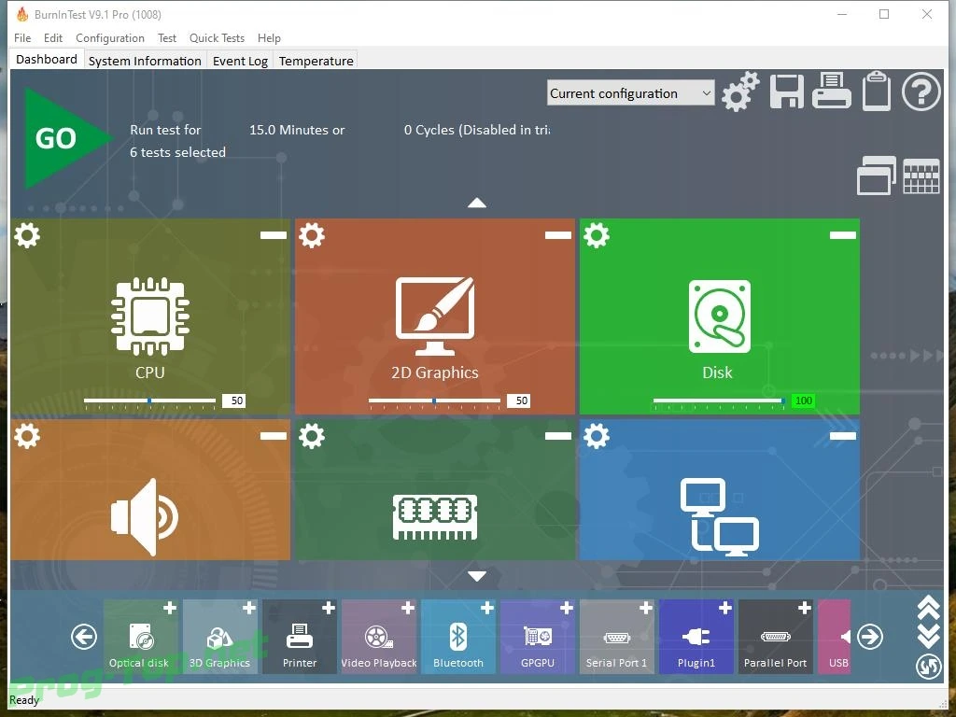The image size is (956, 717).
Task: Add all tests with double up chevrons
Action: (x=929, y=607)
